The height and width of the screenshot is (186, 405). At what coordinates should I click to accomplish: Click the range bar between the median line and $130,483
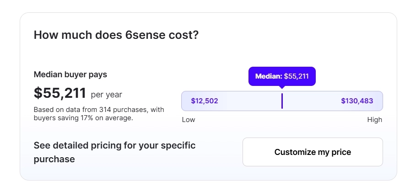tap(311, 101)
